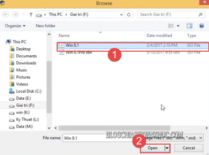Open Data (E:) drive in navigation pane

tap(24, 98)
